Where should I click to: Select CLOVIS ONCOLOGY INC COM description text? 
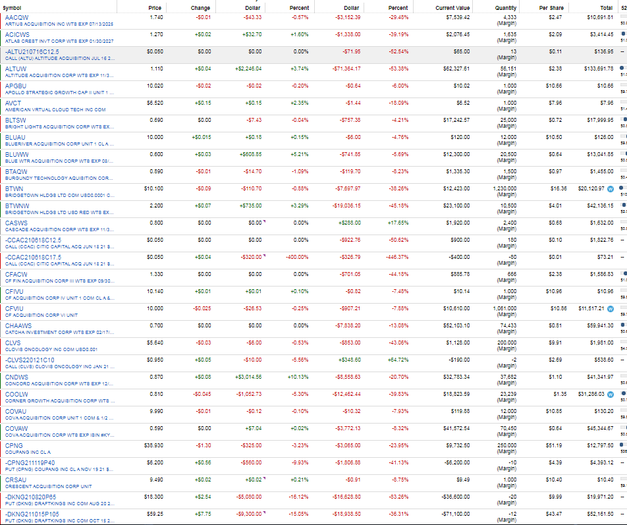pos(51,350)
